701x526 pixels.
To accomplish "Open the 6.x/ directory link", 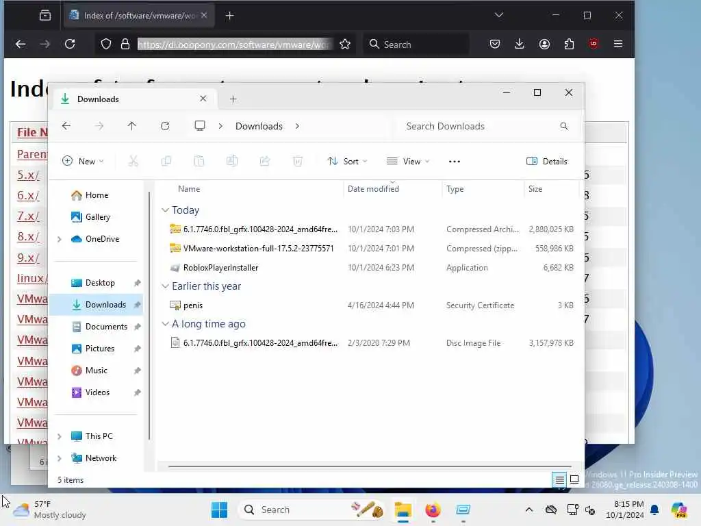I will (28, 195).
